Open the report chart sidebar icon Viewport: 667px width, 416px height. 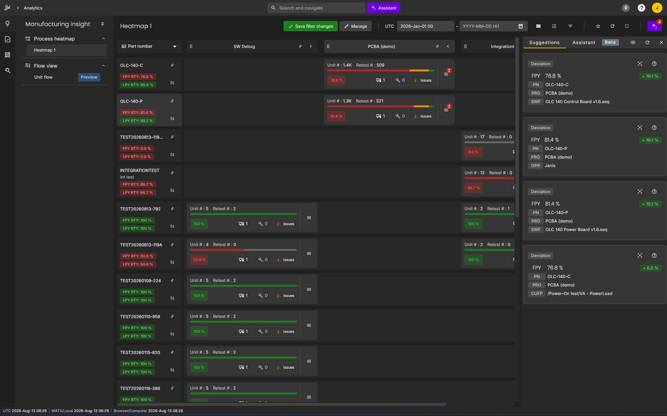[x=8, y=39]
